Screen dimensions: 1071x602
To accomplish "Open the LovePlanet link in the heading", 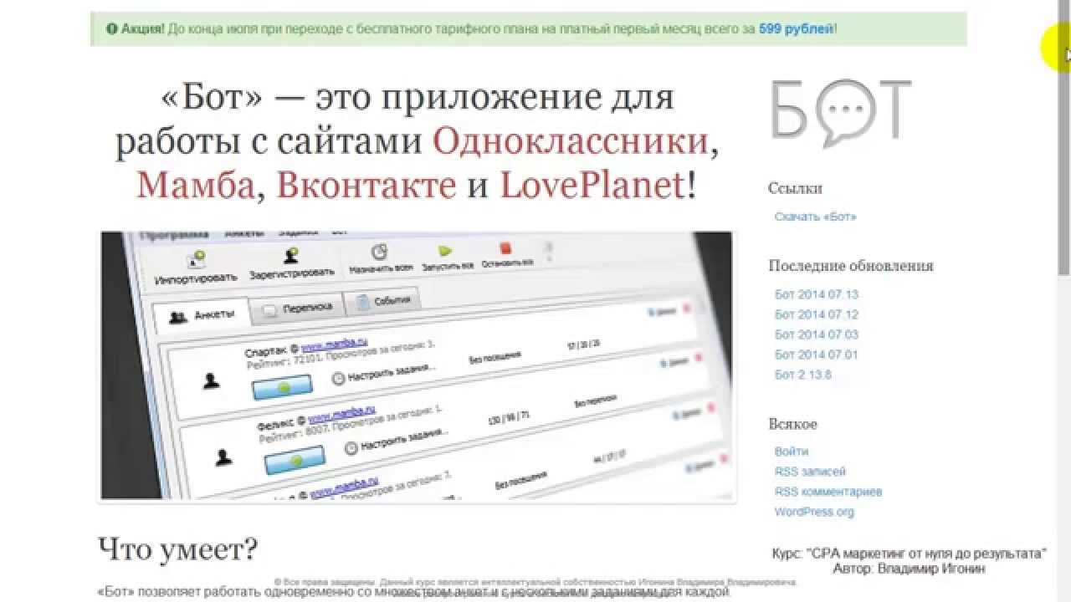I will click(x=592, y=185).
